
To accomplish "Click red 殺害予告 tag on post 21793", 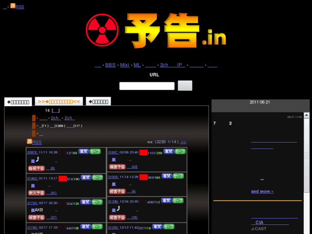I will 36,218.
